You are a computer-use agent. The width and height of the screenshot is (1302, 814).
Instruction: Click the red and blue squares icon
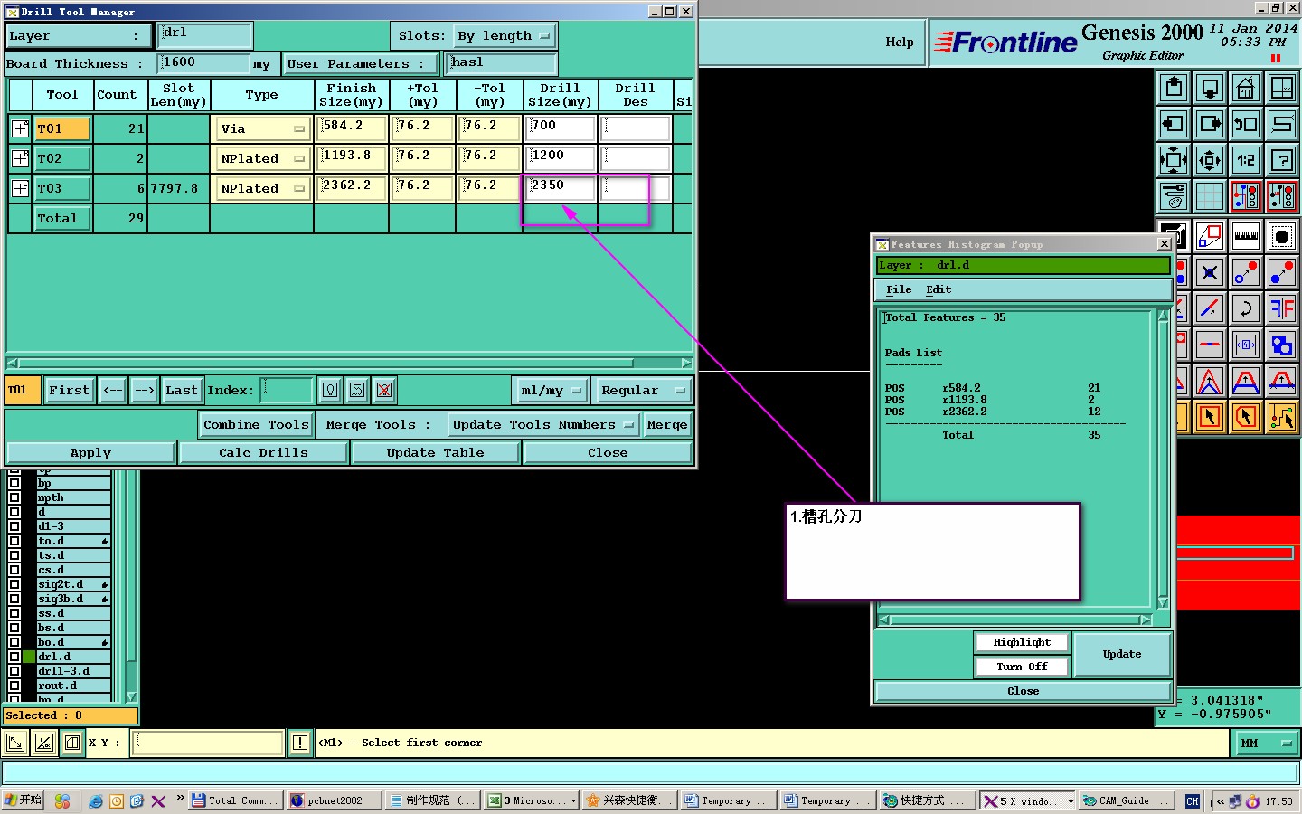tap(1282, 345)
